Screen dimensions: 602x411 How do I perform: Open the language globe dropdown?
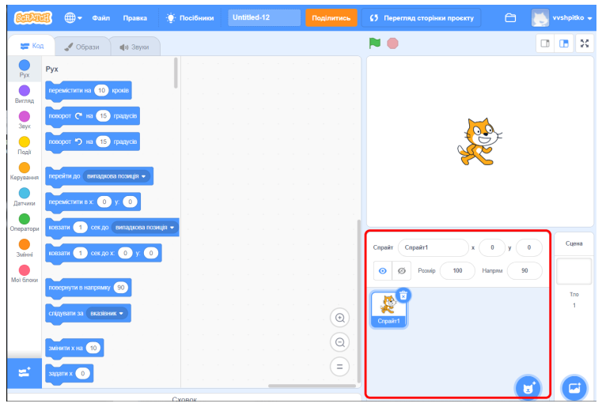[73, 17]
